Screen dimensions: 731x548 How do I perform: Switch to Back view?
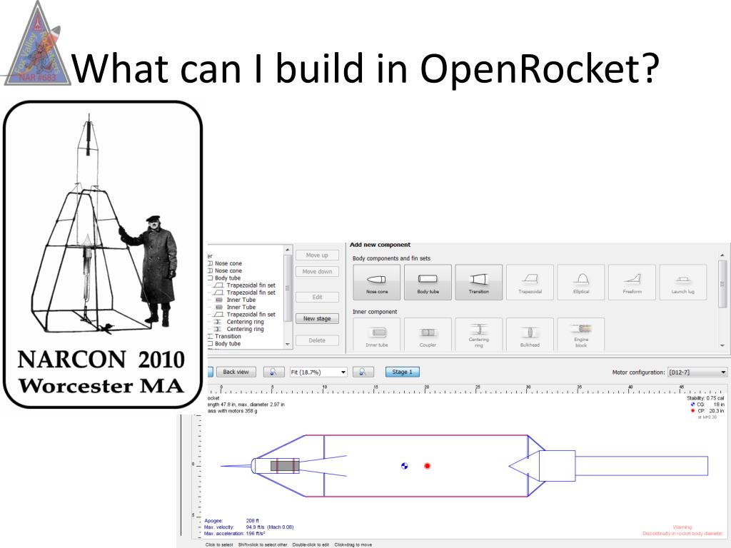coord(236,372)
